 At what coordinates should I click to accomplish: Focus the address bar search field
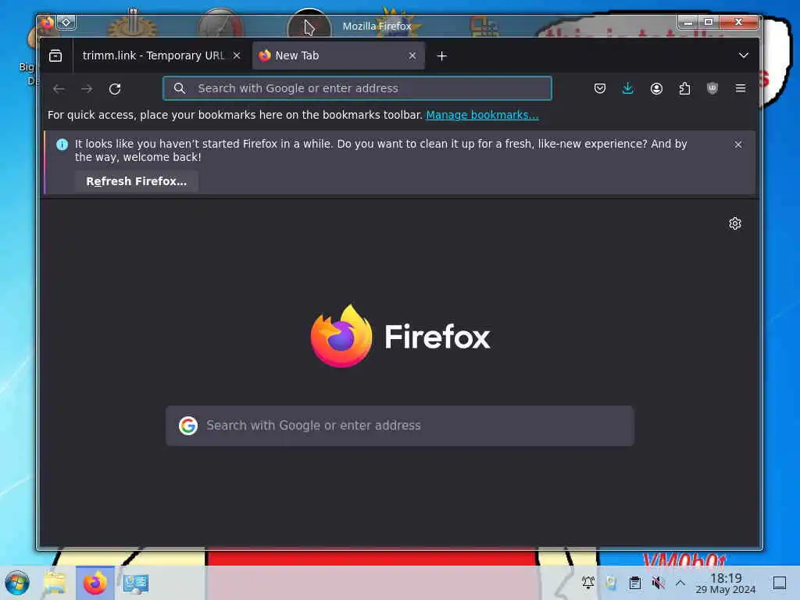[x=357, y=88]
